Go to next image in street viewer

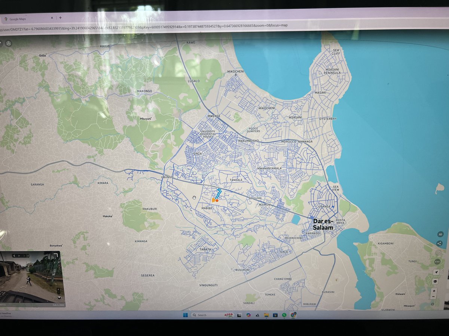point(24,256)
